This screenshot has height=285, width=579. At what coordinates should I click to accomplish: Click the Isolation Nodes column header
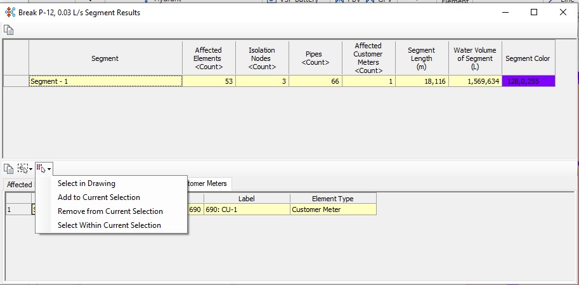pos(262,58)
